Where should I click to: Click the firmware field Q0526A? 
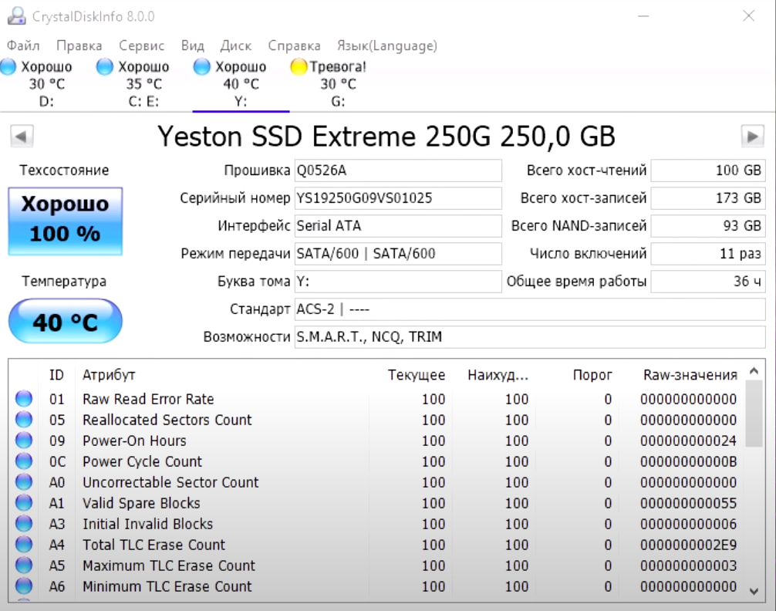click(398, 170)
